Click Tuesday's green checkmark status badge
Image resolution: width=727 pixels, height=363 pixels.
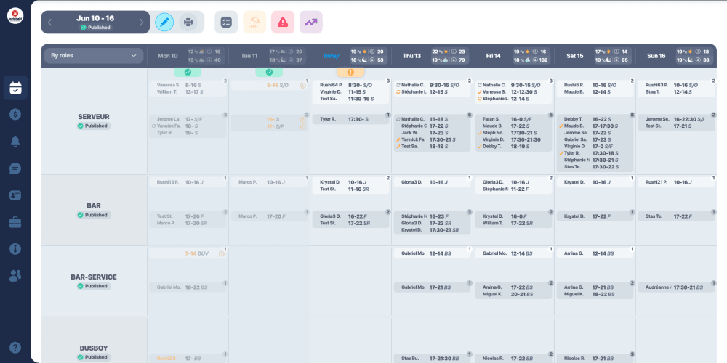[x=269, y=72]
